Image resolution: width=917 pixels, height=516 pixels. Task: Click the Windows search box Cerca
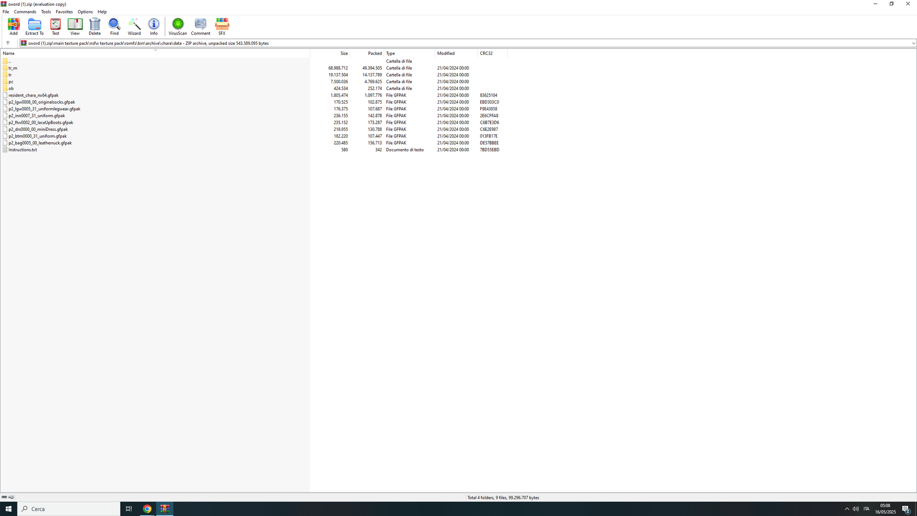69,509
